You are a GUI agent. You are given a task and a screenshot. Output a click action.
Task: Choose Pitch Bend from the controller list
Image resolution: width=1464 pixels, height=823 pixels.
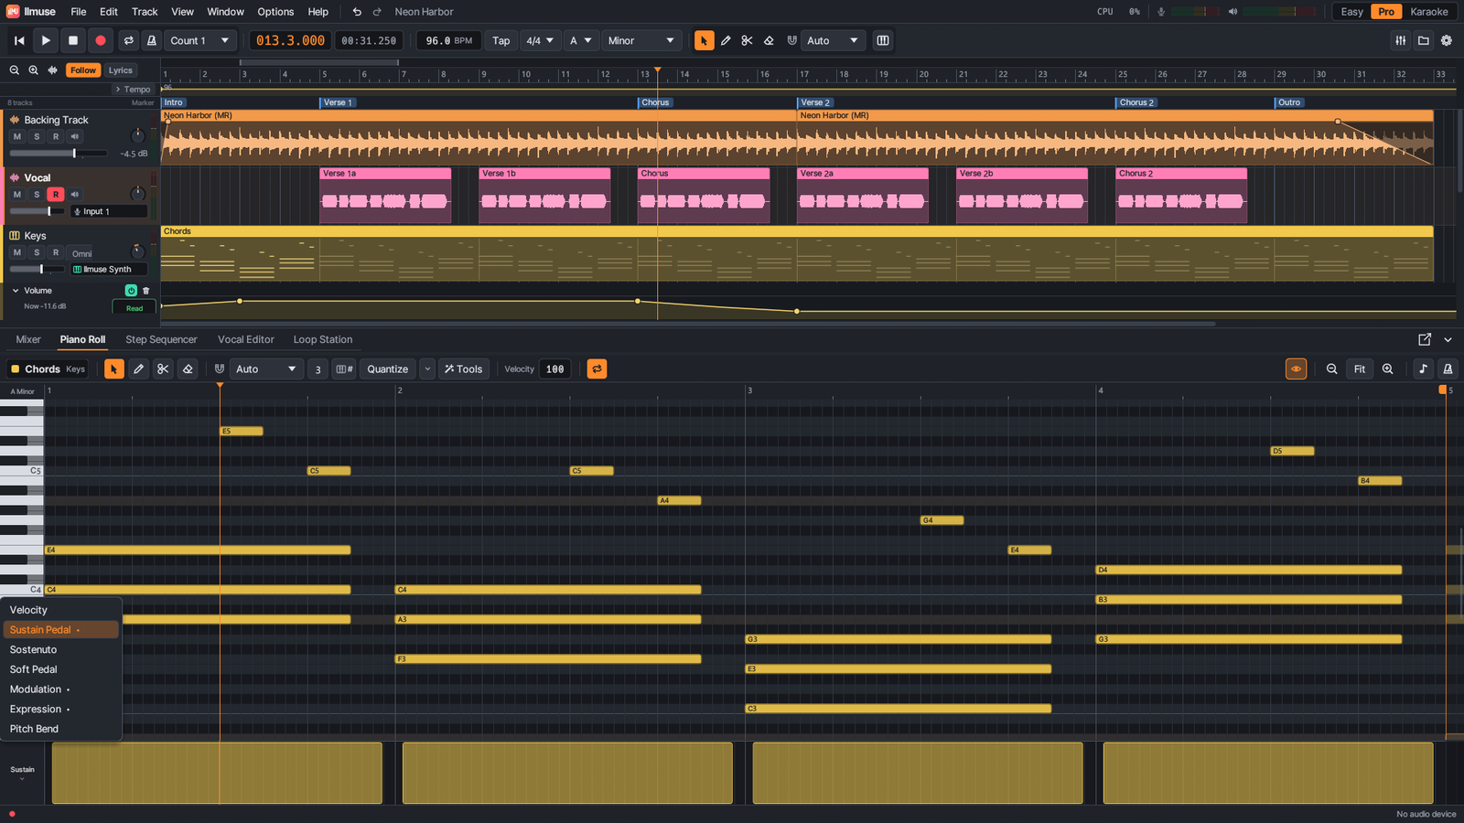click(x=61, y=729)
